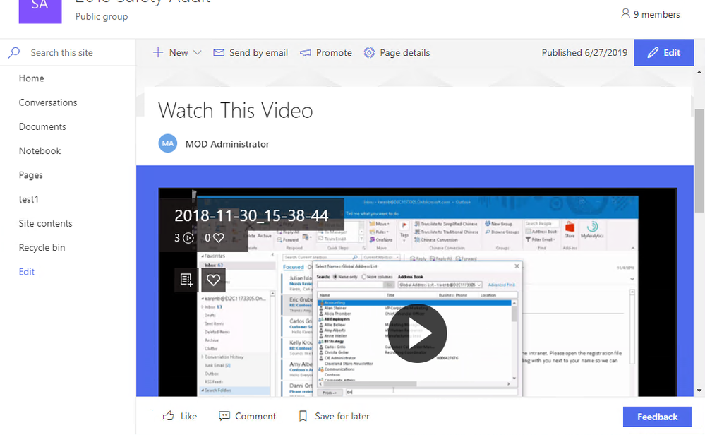This screenshot has height=435, width=705.
Task: Click the vertical scrollbar thumb
Action: click(699, 160)
